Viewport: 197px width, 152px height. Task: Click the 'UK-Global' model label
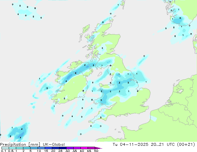(54, 145)
